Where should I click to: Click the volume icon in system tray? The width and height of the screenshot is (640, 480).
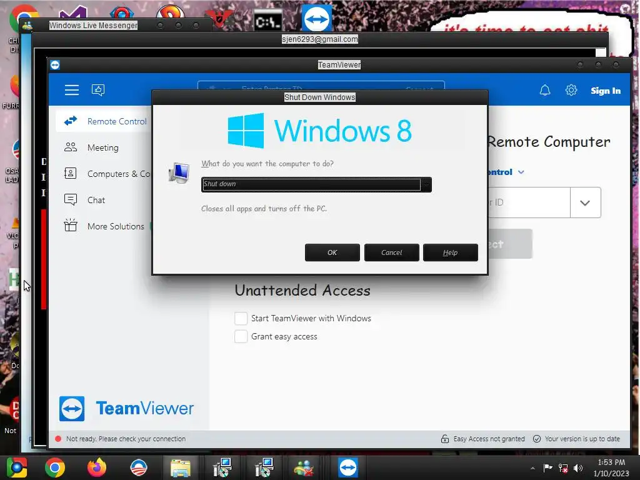578,468
